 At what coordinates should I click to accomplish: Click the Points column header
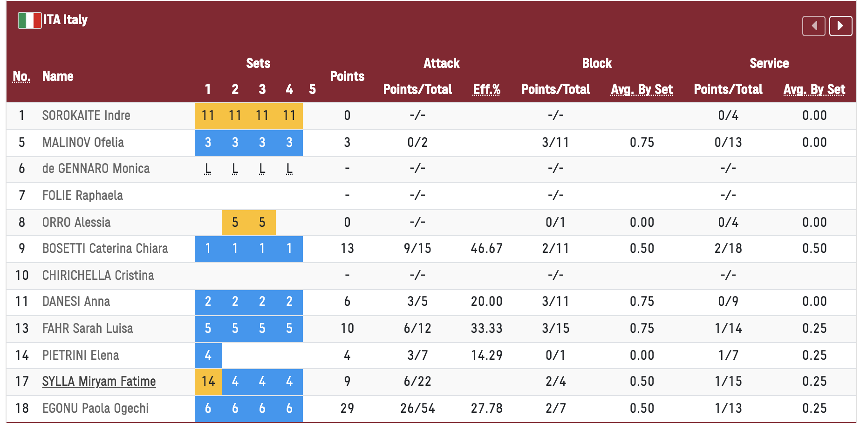[347, 76]
